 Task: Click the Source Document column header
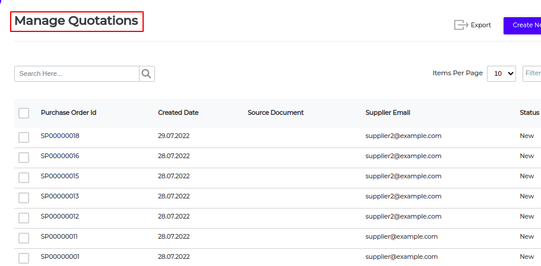tap(276, 113)
